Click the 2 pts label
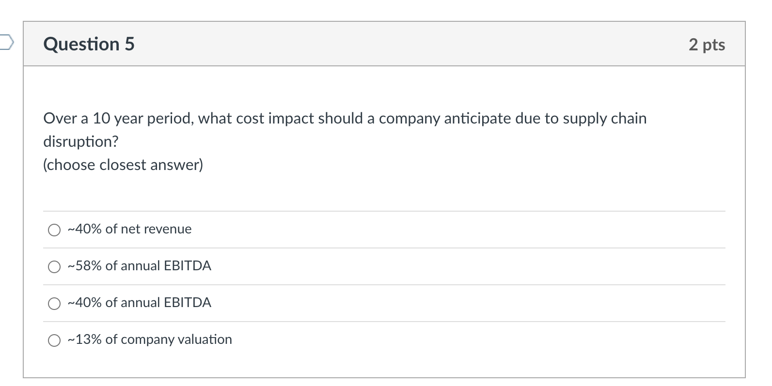This screenshot has height=386, width=772. click(707, 44)
